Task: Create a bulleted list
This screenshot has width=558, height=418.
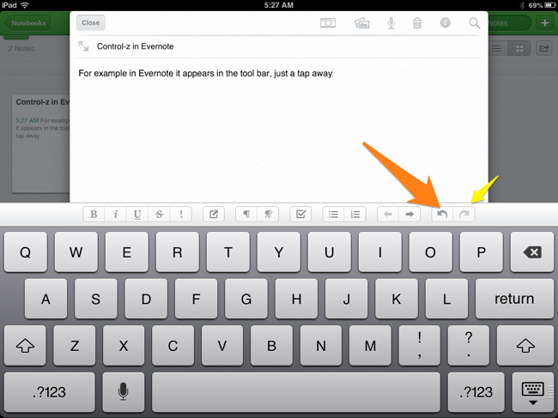Action: 333,215
